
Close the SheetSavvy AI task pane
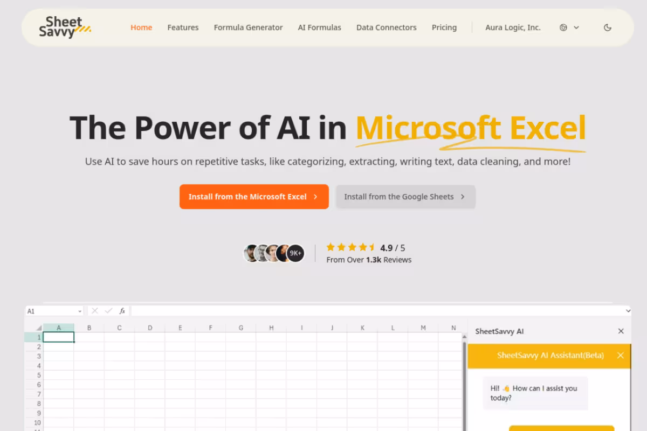pos(621,331)
